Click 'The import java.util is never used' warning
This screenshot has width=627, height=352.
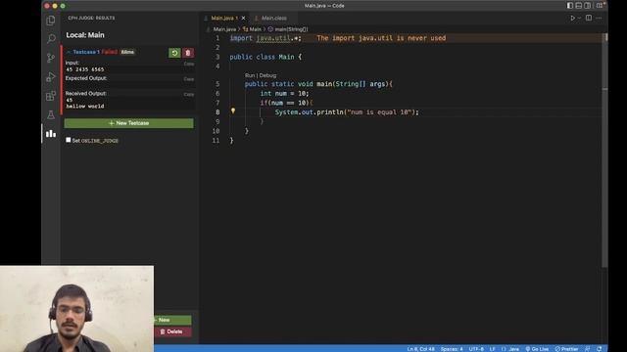coord(381,38)
